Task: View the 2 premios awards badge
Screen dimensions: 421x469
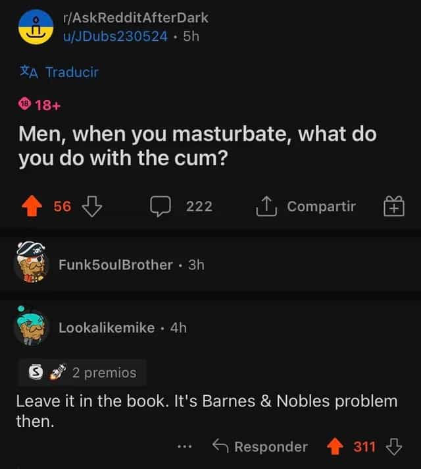Action: tap(82, 373)
